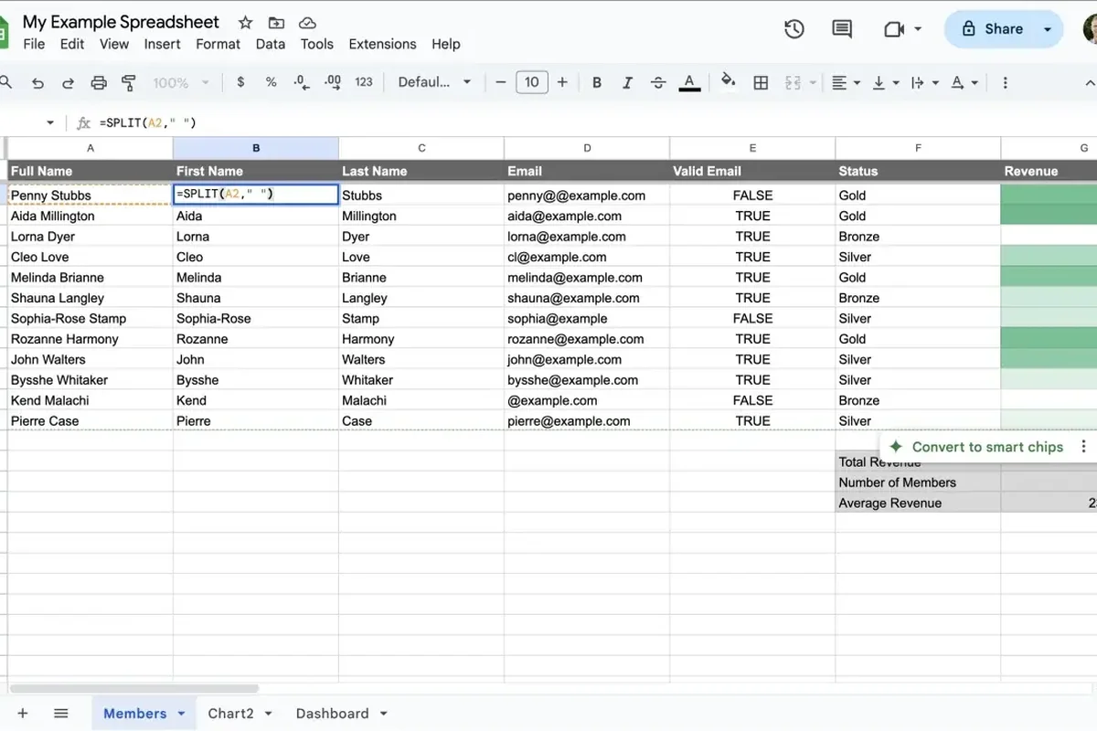Decrease the font size
Screen dimensions: 1097x731
(x=501, y=82)
